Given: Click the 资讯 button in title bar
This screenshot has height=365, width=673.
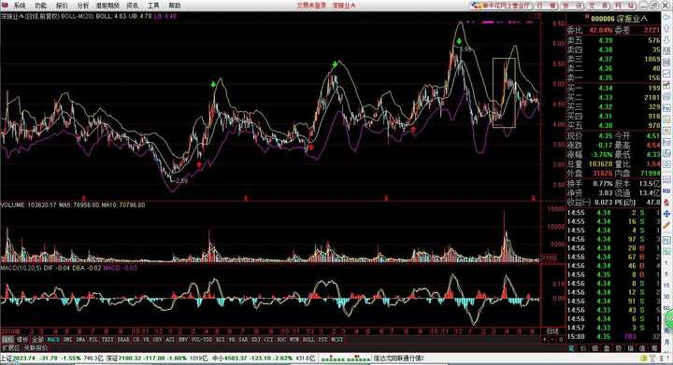Looking at the screenshot, I should [572, 6].
